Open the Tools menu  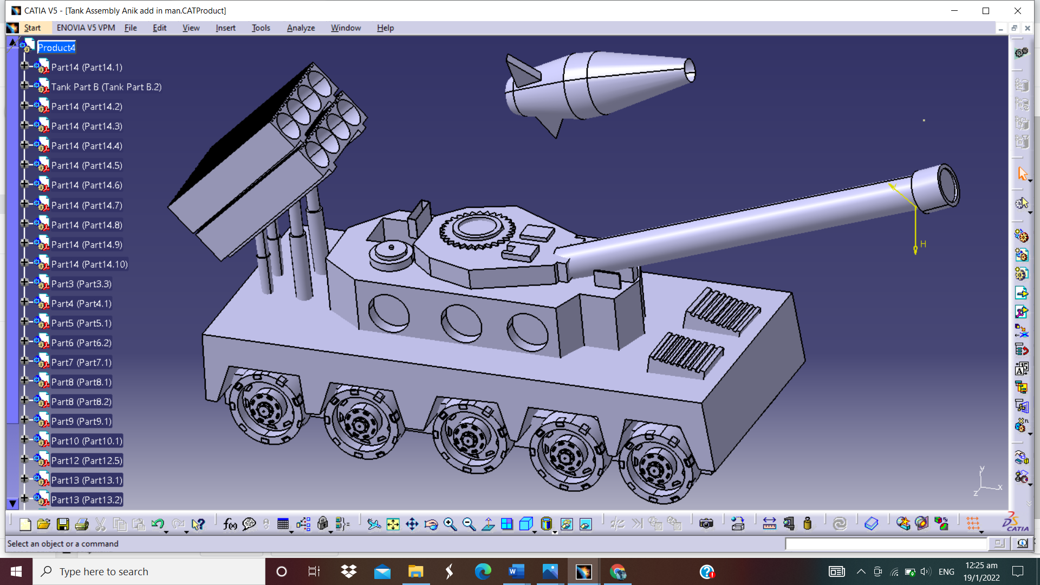point(261,28)
